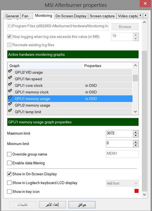Click the page scrollbar down arrow
The height and width of the screenshot is (211, 152).
click(144, 195)
